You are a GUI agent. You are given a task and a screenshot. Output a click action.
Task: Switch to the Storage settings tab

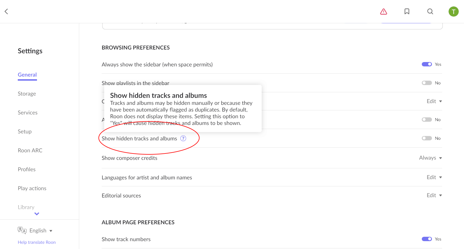point(27,94)
